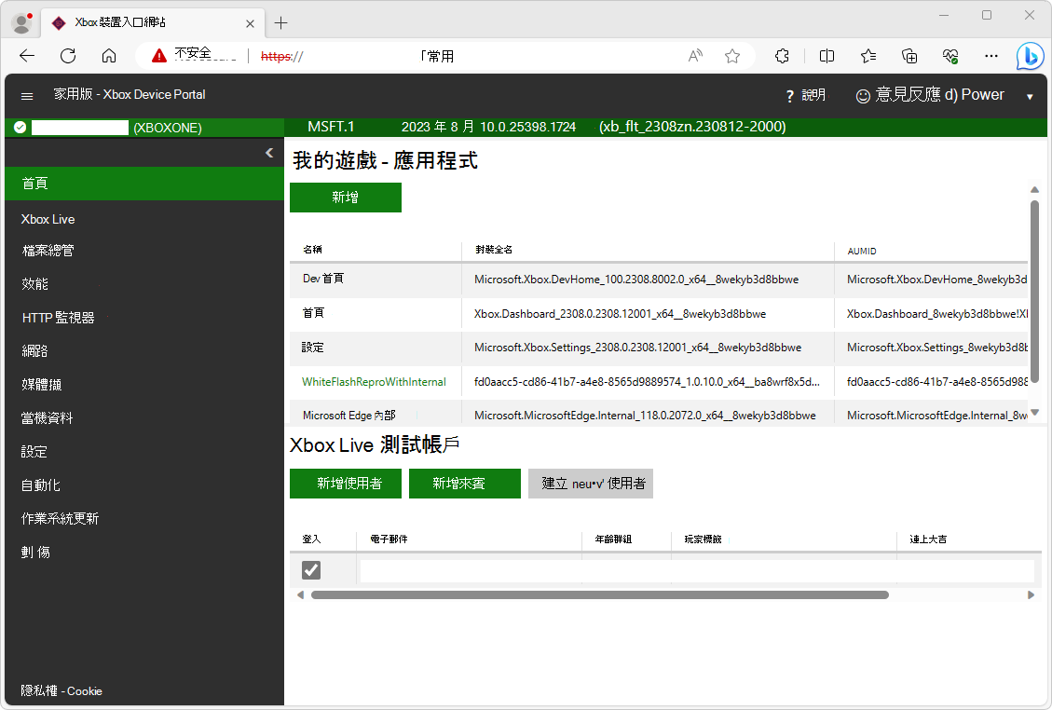
Task: Close the Xbox 裝置入口網站 tab
Action: click(x=250, y=23)
